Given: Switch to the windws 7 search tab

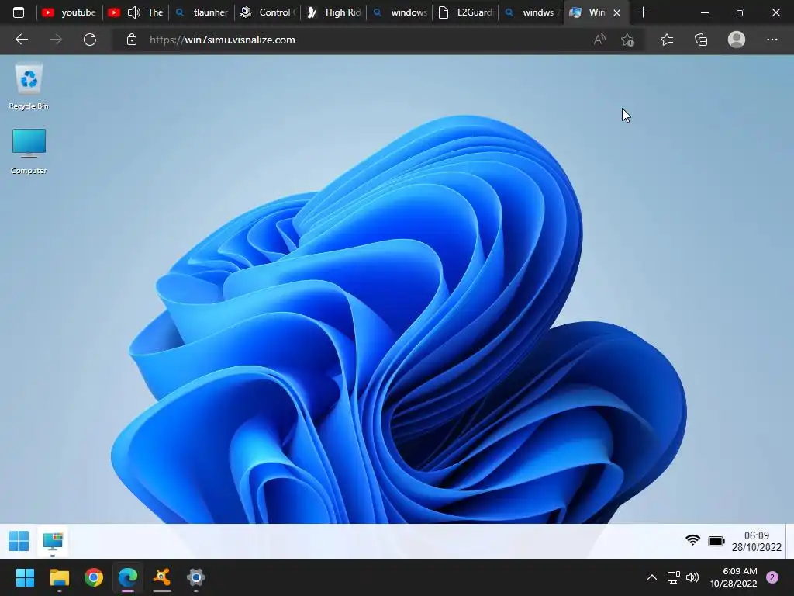Looking at the screenshot, I should coord(532,12).
